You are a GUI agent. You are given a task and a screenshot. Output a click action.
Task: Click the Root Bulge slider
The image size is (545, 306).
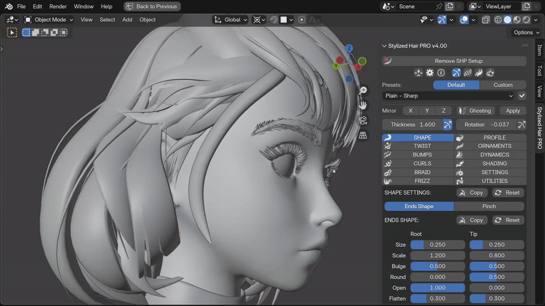pos(437,266)
